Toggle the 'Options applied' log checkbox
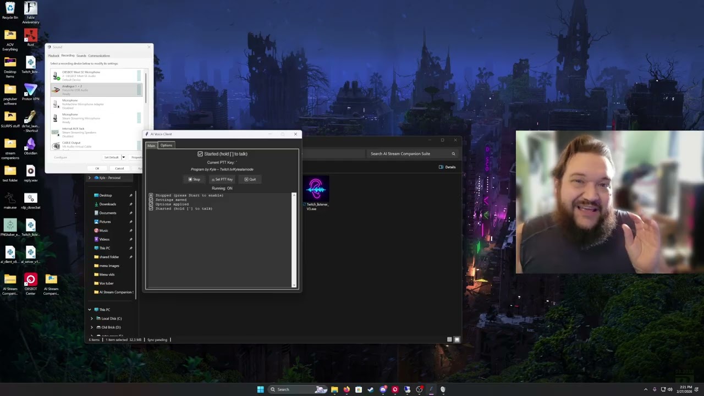This screenshot has height=396, width=704. coord(151,204)
